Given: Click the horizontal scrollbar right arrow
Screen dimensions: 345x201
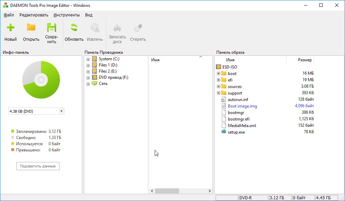Looking at the screenshot, I should 210,191.
